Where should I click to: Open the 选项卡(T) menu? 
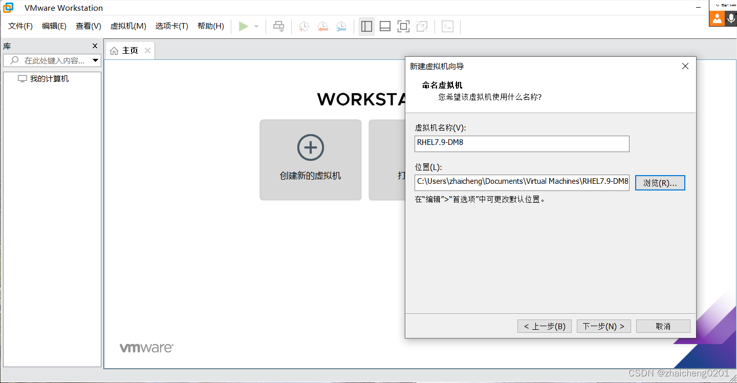point(172,26)
